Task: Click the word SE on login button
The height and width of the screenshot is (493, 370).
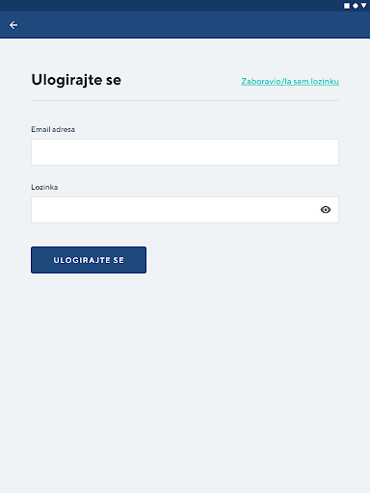Action: pos(119,260)
